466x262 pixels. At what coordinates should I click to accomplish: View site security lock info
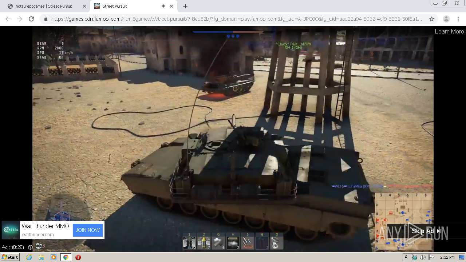click(x=46, y=19)
